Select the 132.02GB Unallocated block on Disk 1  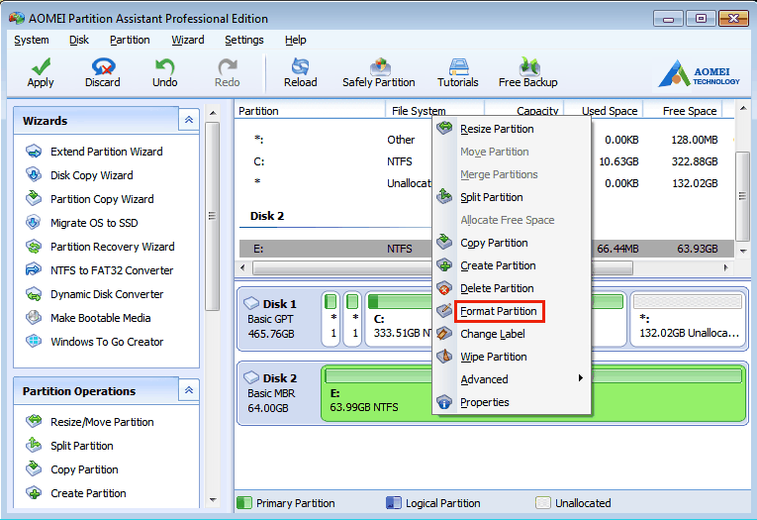688,319
